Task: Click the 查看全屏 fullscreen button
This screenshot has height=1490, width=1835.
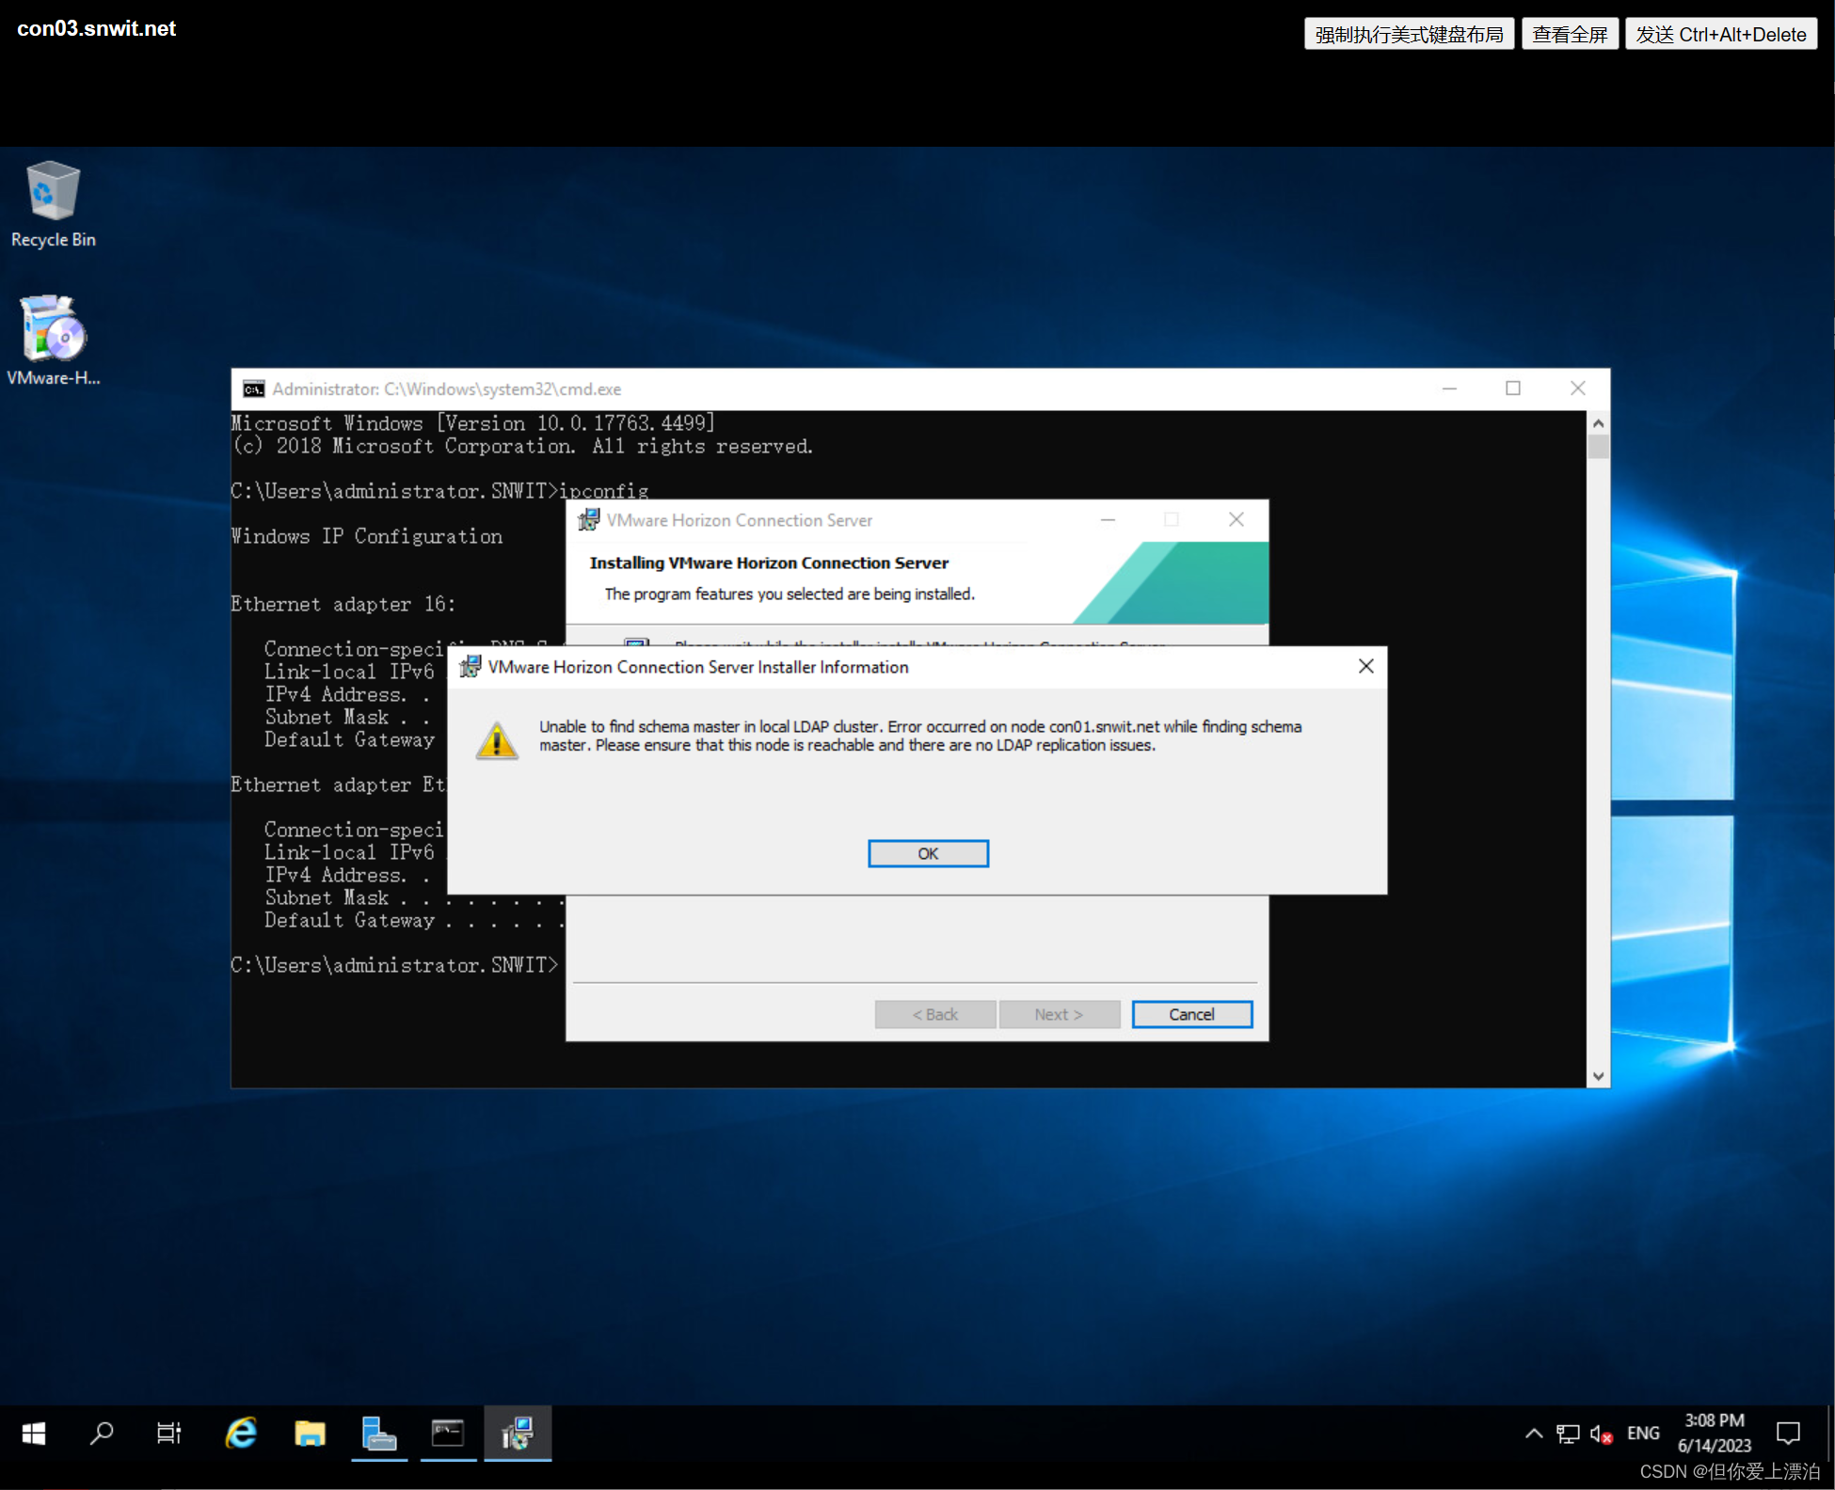Action: pos(1570,35)
